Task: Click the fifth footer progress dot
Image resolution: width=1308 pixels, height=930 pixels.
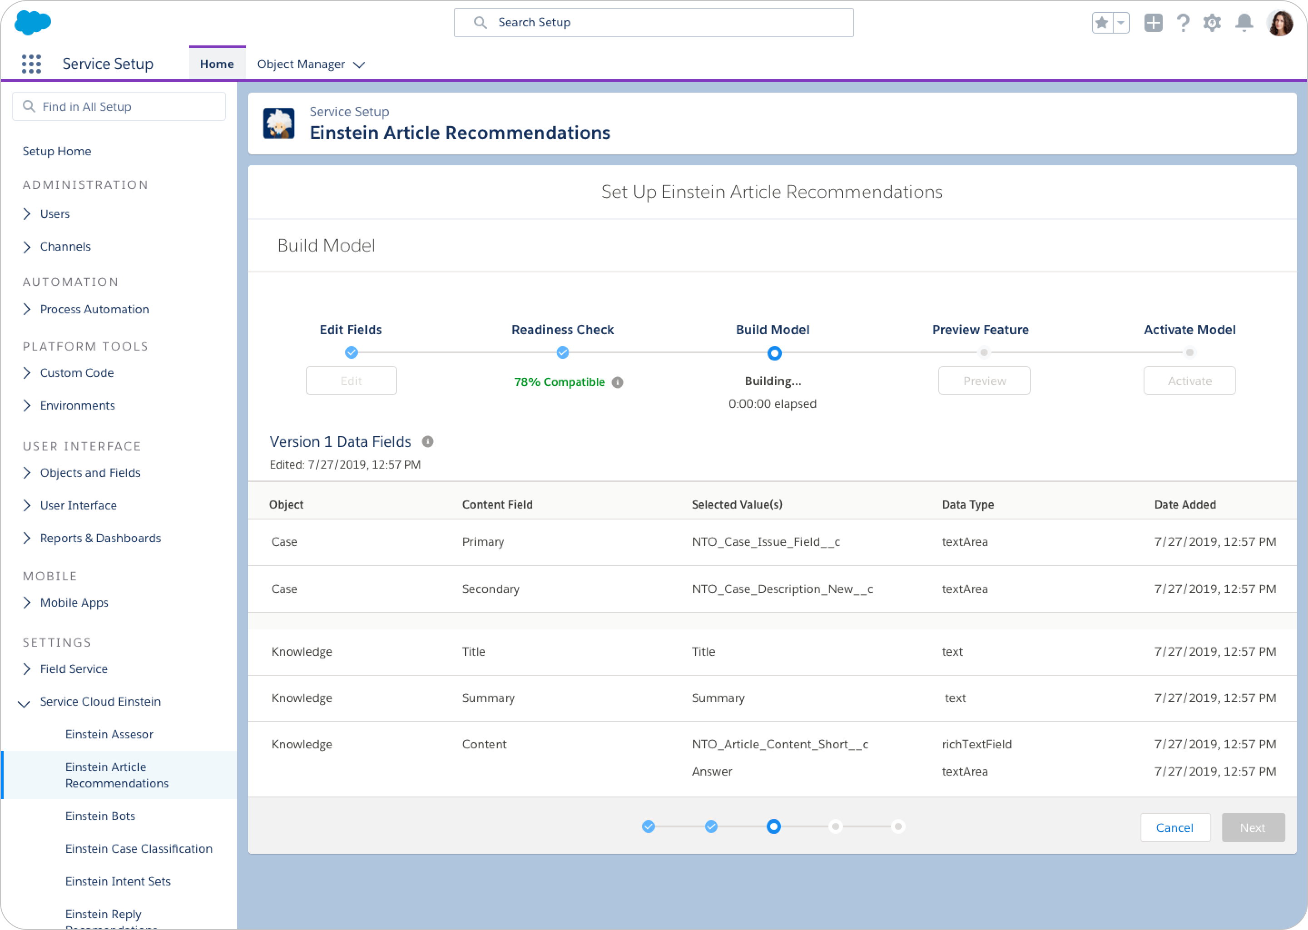Action: pyautogui.click(x=898, y=826)
